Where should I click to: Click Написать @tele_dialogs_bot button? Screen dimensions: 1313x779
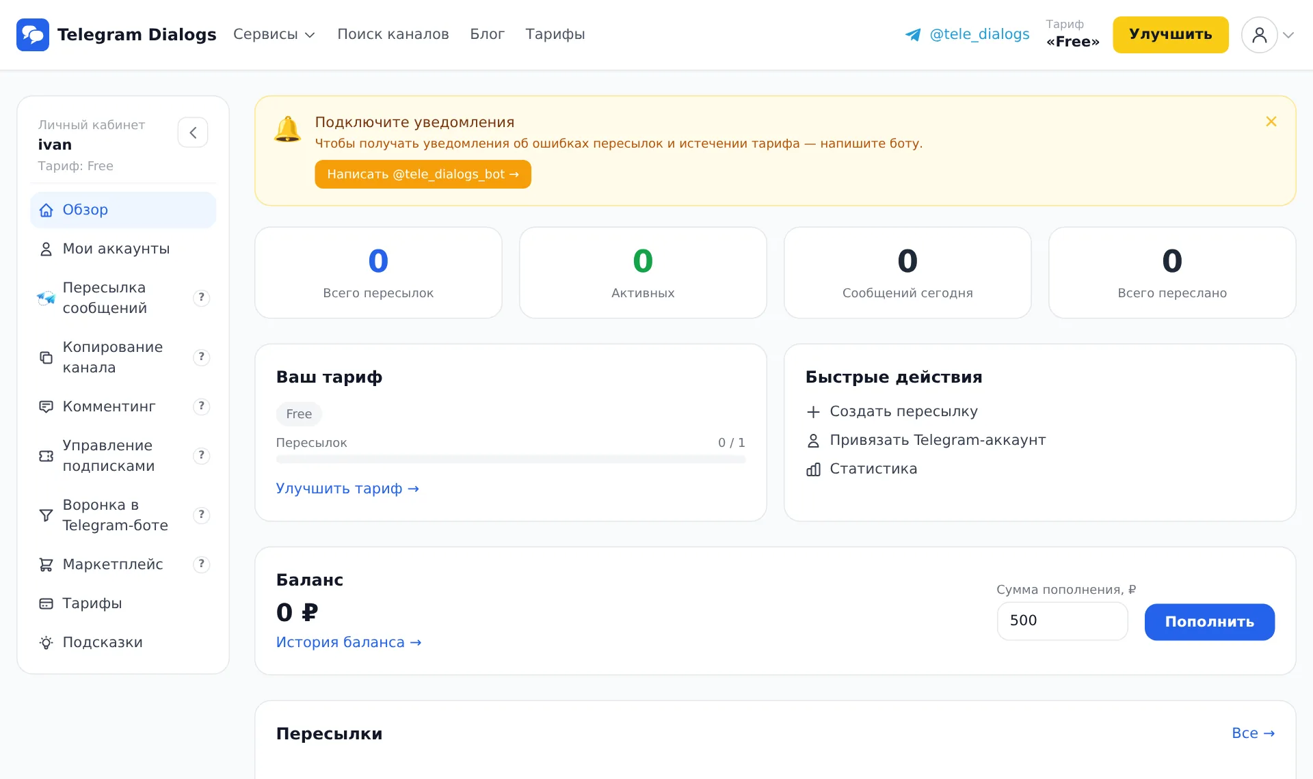coord(423,174)
